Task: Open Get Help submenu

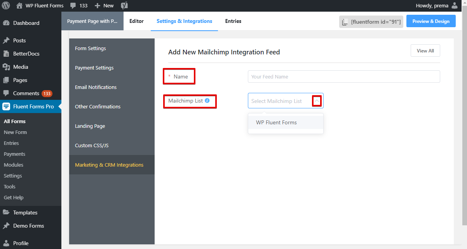Action: (x=14, y=198)
